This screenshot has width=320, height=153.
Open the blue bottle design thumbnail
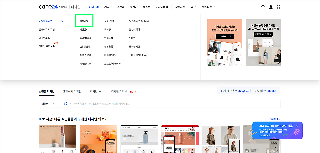click(139, 139)
